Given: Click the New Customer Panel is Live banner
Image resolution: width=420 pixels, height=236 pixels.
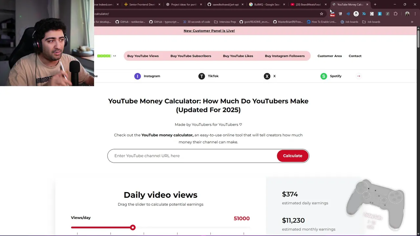Looking at the screenshot, I should 209,31.
